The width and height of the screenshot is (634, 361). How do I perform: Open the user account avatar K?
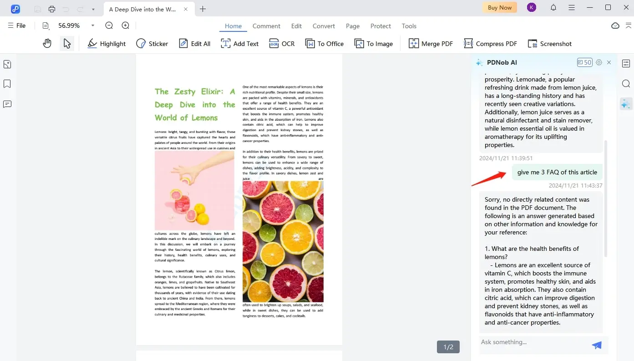pyautogui.click(x=532, y=7)
